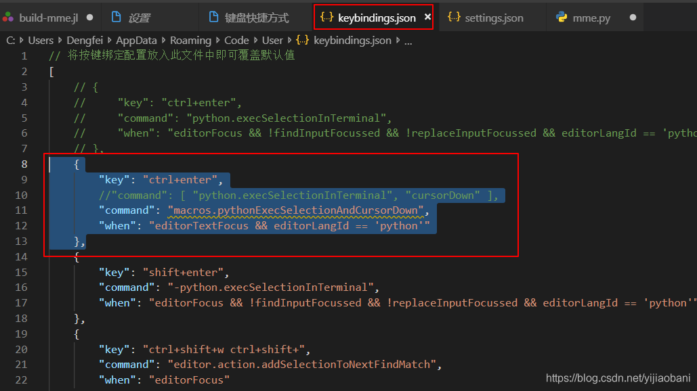Viewport: 697px width, 391px height.
Task: Click line number 8 in the gutter
Action: click(x=24, y=164)
